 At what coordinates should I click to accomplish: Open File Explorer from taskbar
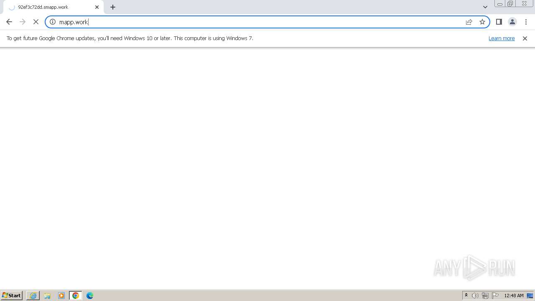[x=47, y=296]
